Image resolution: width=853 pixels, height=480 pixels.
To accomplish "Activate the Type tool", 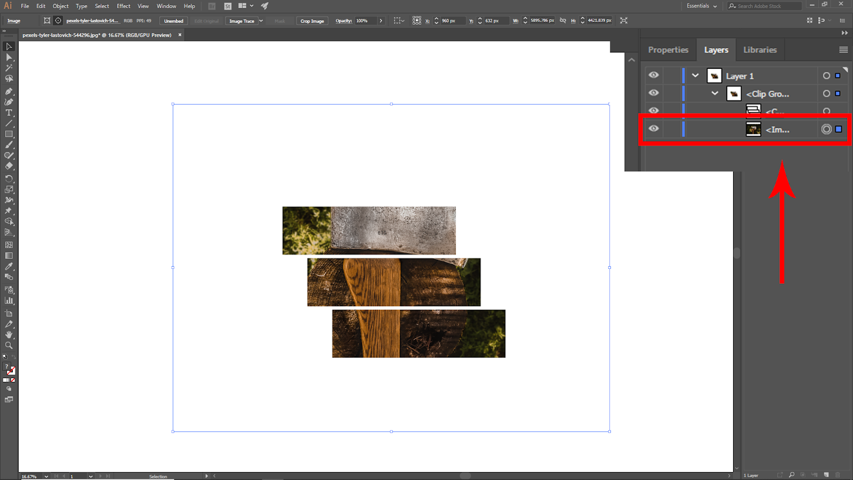I will tap(9, 113).
